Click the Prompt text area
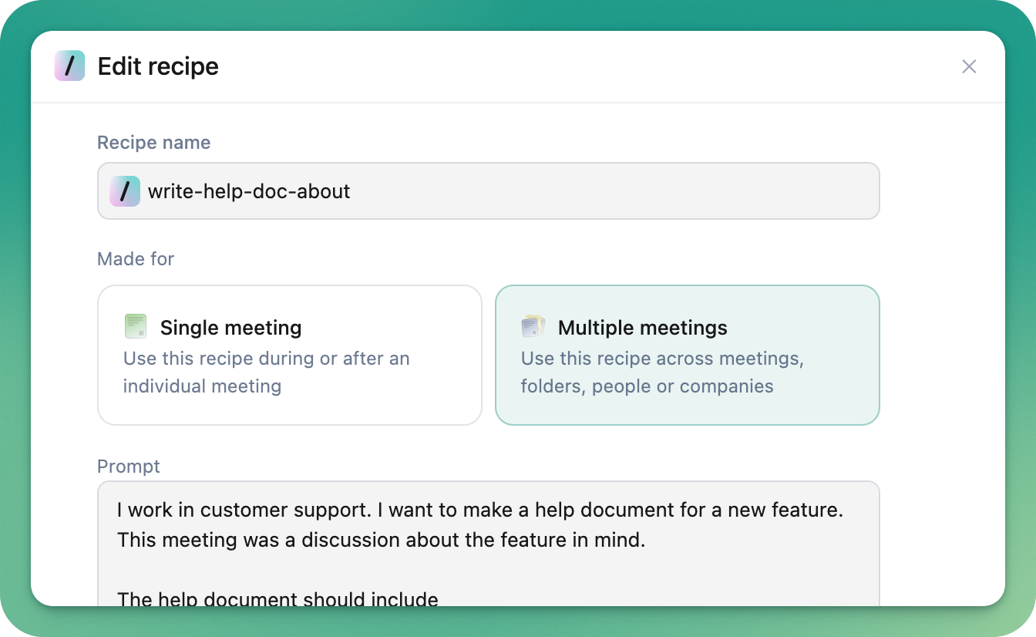 click(x=489, y=544)
